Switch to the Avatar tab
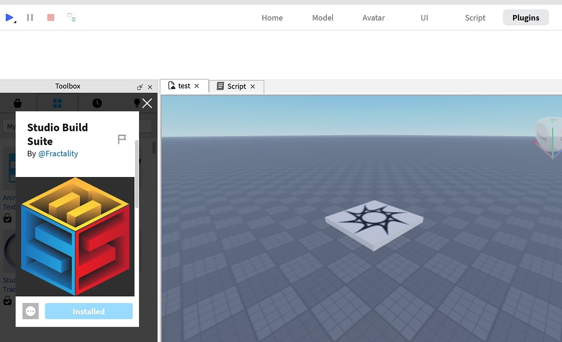Screen dimensions: 562x342 [x=374, y=17]
